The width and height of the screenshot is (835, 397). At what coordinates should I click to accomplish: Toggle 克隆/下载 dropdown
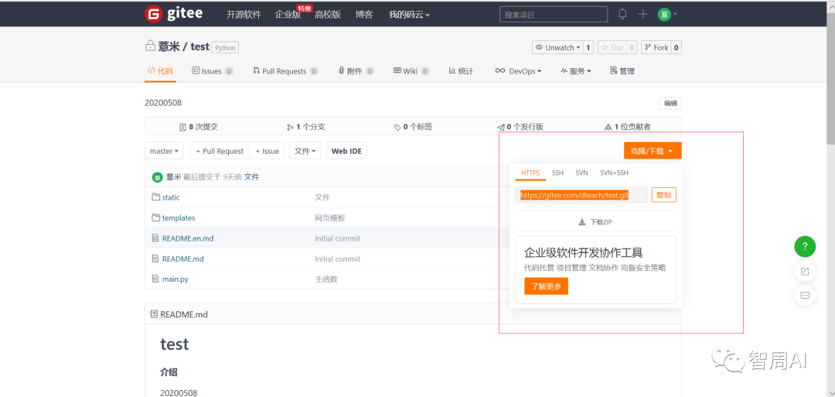(x=653, y=151)
